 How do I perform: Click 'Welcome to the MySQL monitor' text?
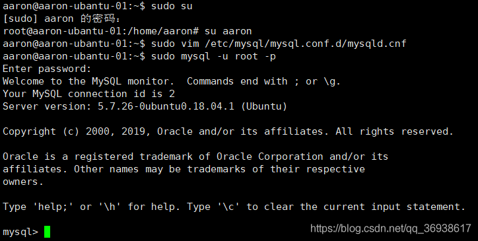(88, 81)
